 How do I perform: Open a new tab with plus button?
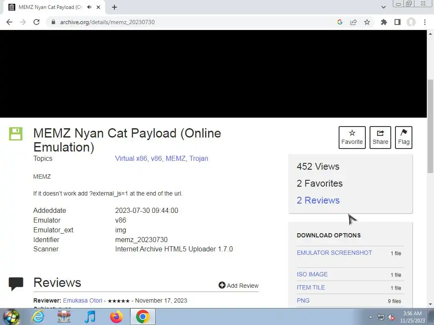[114, 7]
